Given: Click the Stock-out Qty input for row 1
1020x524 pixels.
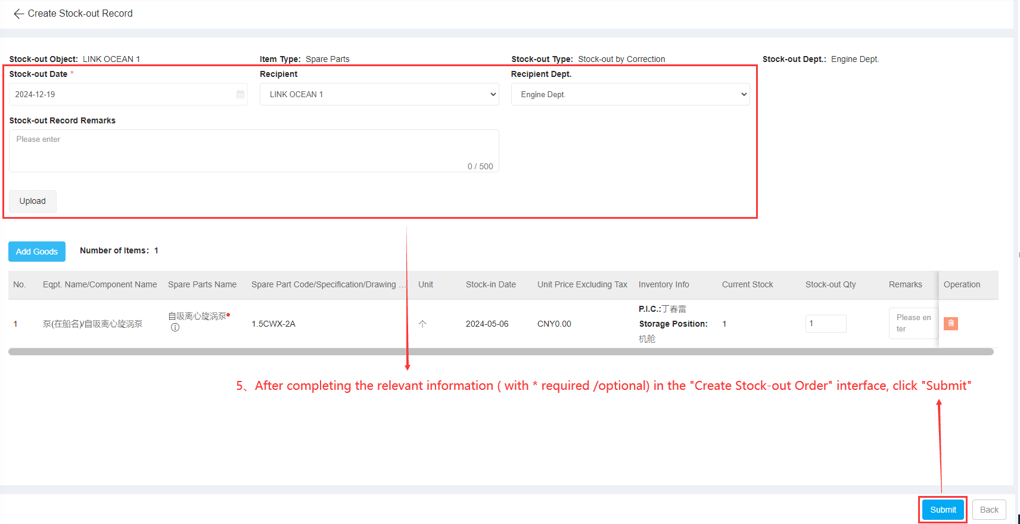Looking at the screenshot, I should point(826,324).
